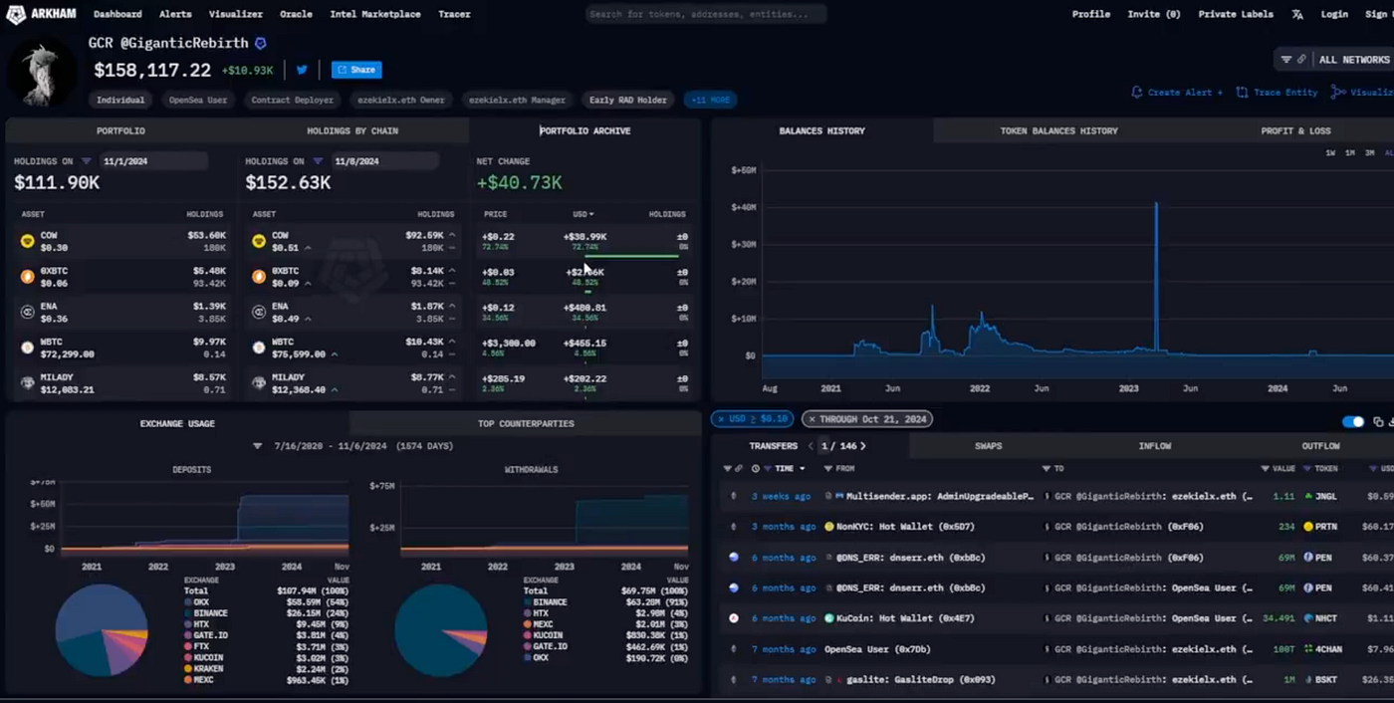This screenshot has height=703, width=1394.
Task: Go to previous transfers page arrow
Action: click(x=811, y=446)
